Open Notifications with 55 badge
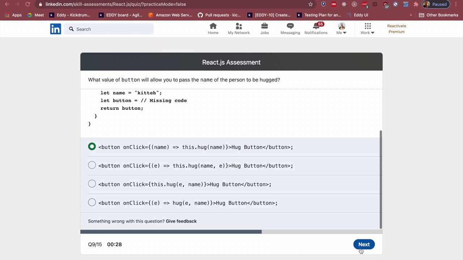This screenshot has height=260, width=463. 316,29
